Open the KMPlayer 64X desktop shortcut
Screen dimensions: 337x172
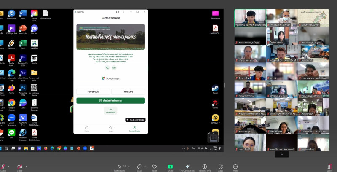(11, 30)
